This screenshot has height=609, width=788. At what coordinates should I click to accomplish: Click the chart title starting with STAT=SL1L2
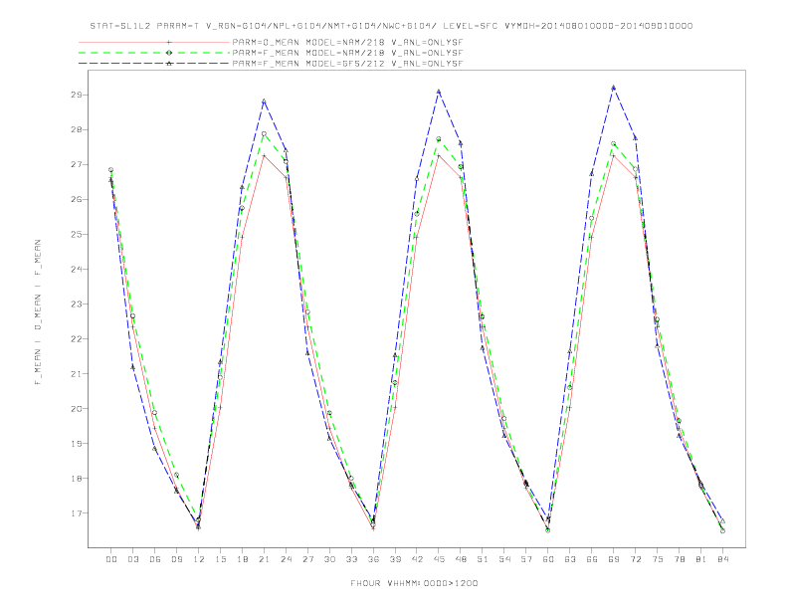coord(391,26)
